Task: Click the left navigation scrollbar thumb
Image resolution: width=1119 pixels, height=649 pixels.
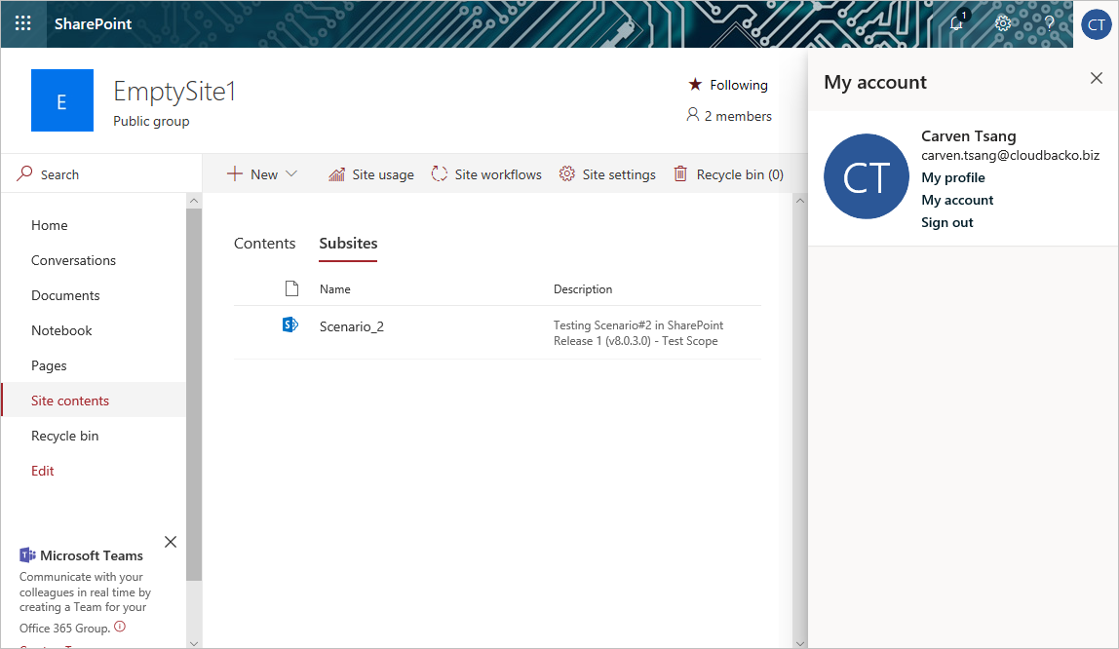Action: tap(193, 395)
